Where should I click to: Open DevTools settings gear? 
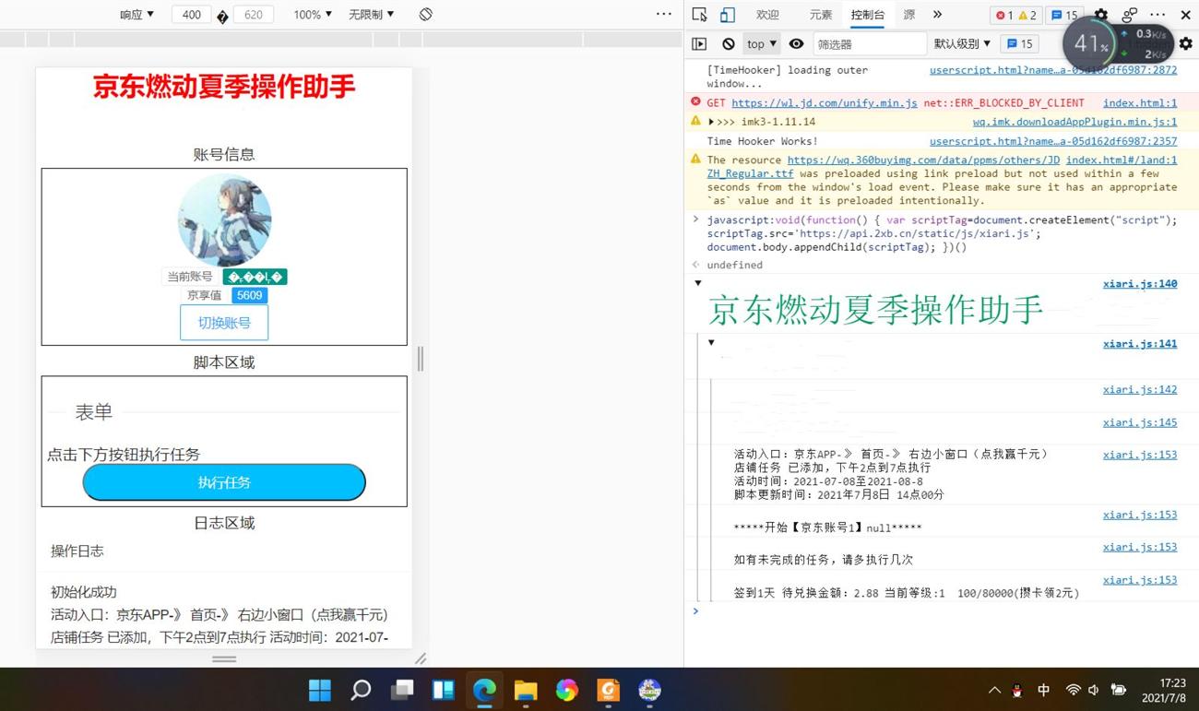tap(1100, 15)
